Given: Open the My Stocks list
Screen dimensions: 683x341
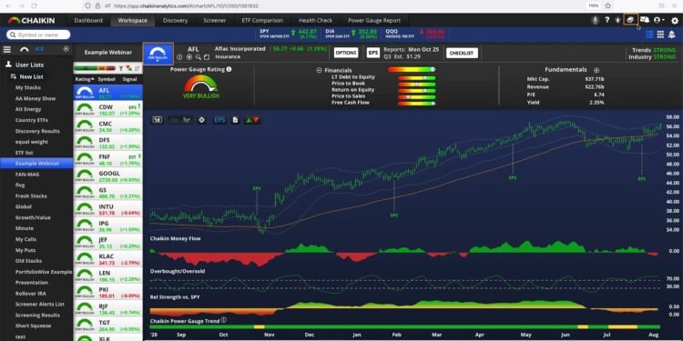Looking at the screenshot, I should 28,87.
